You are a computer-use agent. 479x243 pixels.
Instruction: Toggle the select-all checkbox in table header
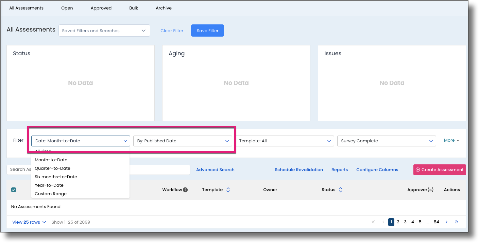(14, 189)
